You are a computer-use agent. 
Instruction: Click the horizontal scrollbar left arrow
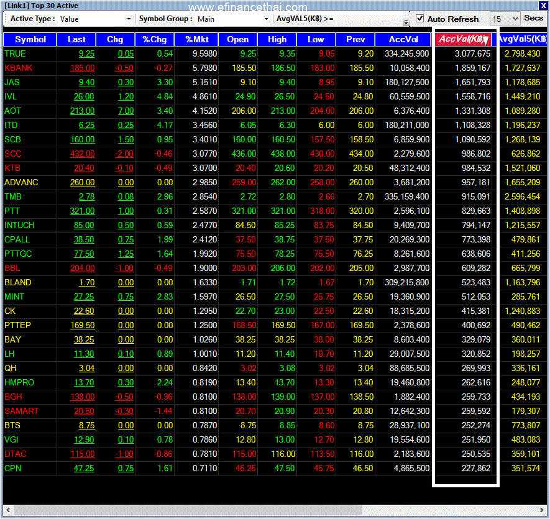(8, 510)
